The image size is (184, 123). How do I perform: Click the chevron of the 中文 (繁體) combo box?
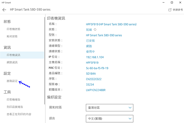[x=130, y=118]
